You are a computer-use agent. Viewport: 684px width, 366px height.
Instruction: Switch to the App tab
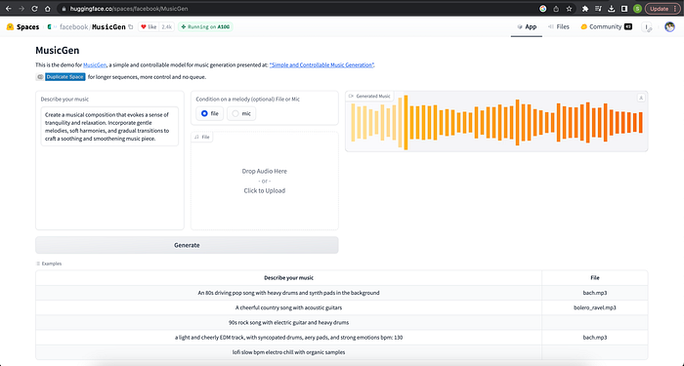click(x=527, y=27)
